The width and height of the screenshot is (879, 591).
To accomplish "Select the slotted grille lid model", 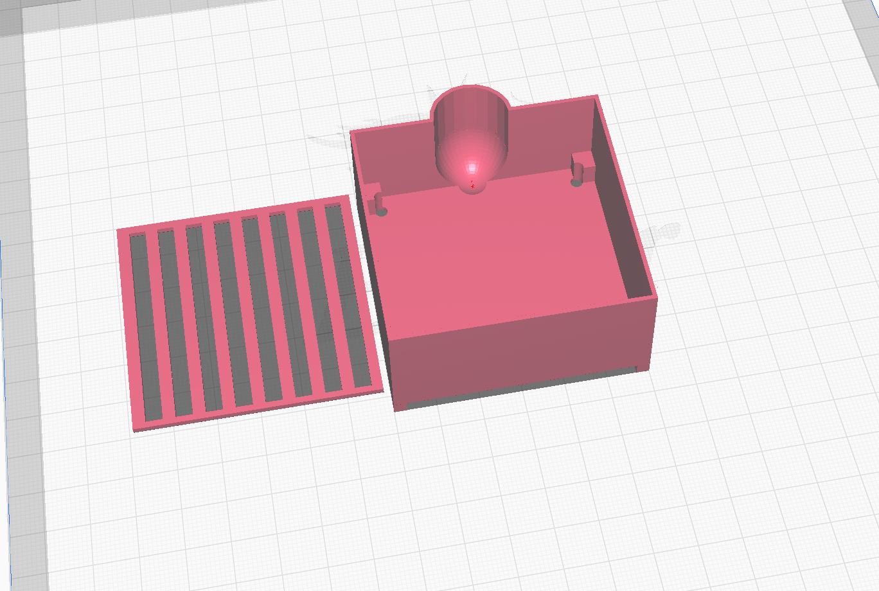I will [x=250, y=312].
